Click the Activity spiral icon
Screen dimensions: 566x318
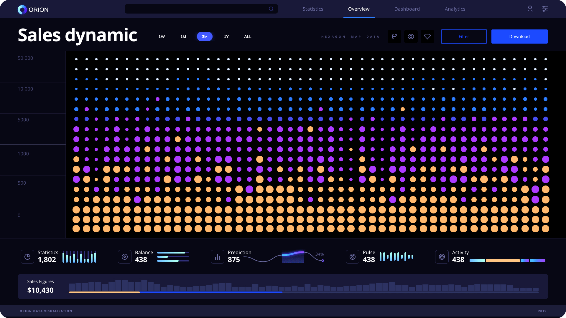[x=442, y=257]
